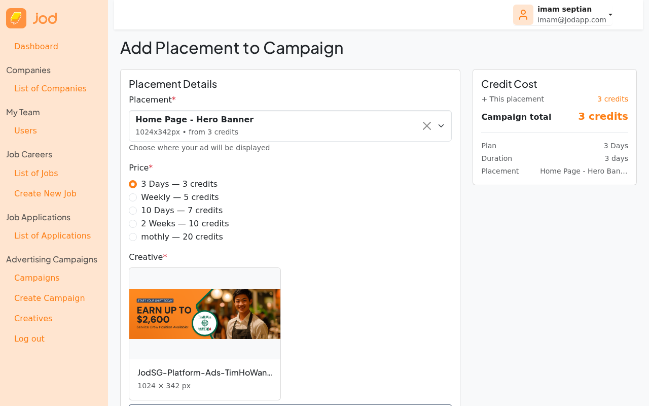649x406 pixels.
Task: Open the Campaigns page
Action: (37, 278)
